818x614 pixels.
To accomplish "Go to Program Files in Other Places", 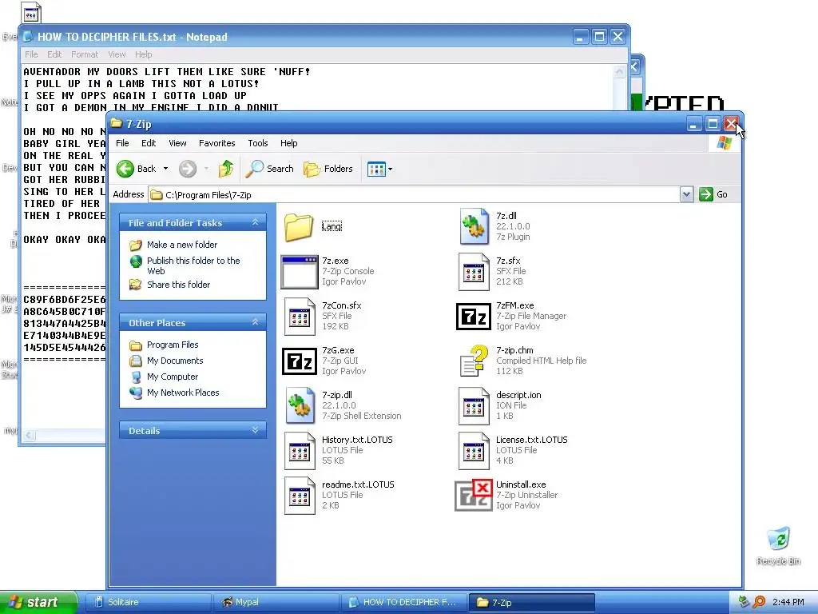I will tap(173, 345).
